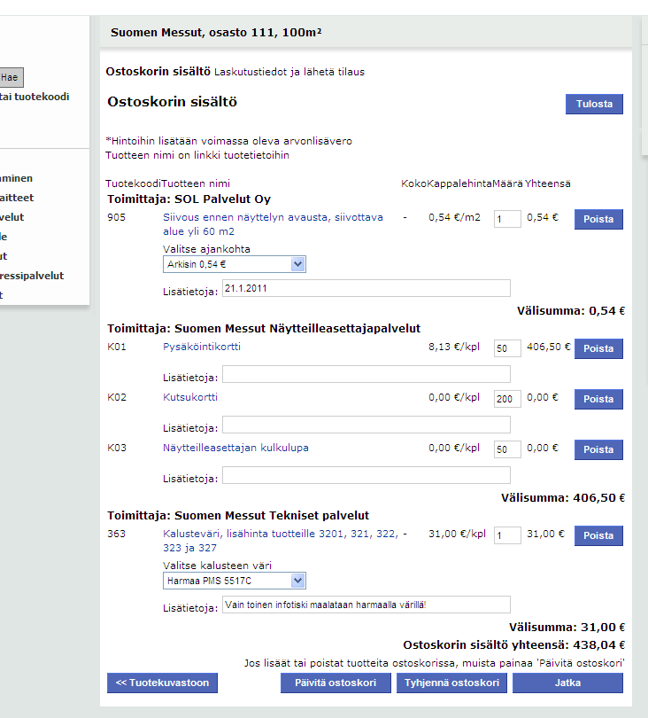Open sidebar item ending in 'aitteet'
Screen dimensions: 648x718
[x=17, y=198]
